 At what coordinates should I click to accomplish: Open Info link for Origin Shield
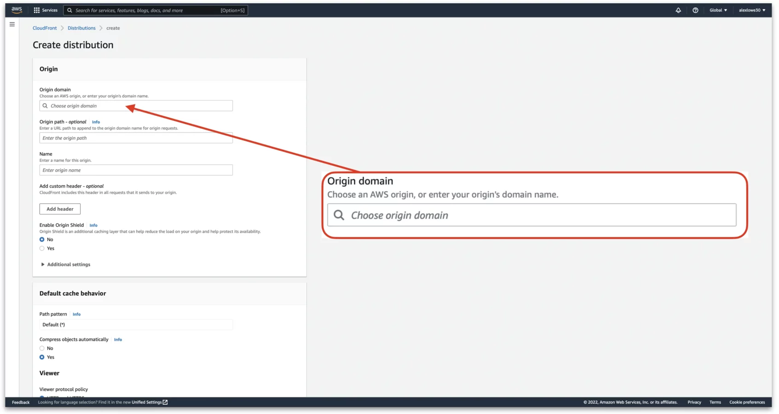click(93, 225)
